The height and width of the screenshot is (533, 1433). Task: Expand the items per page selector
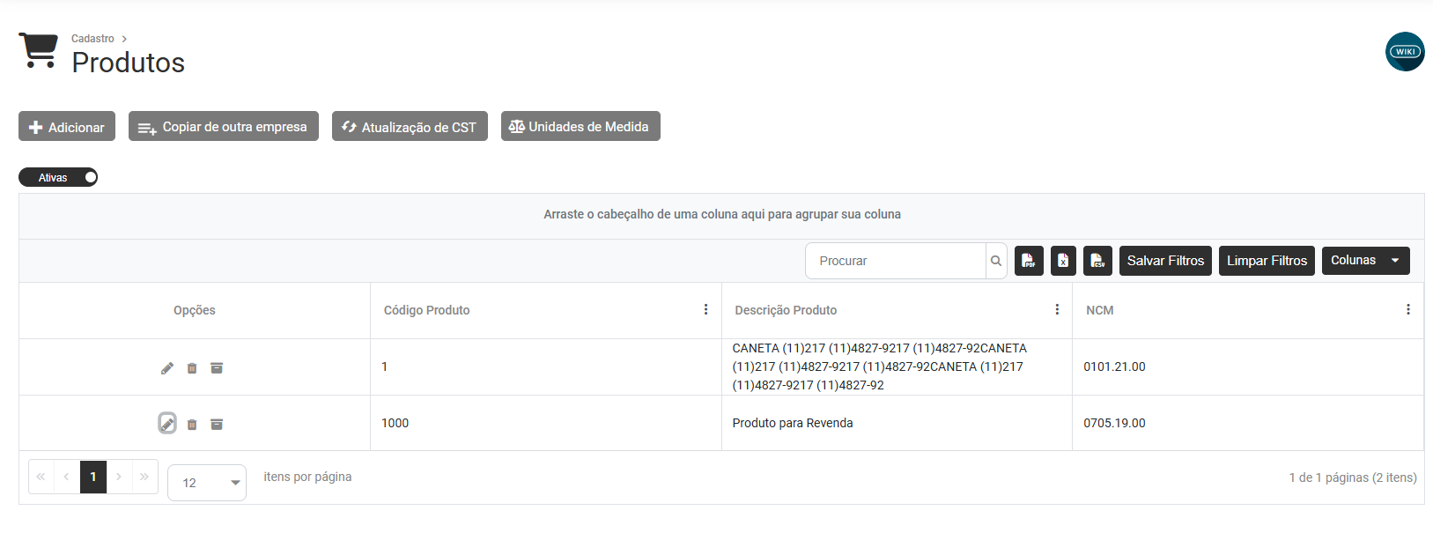207,483
